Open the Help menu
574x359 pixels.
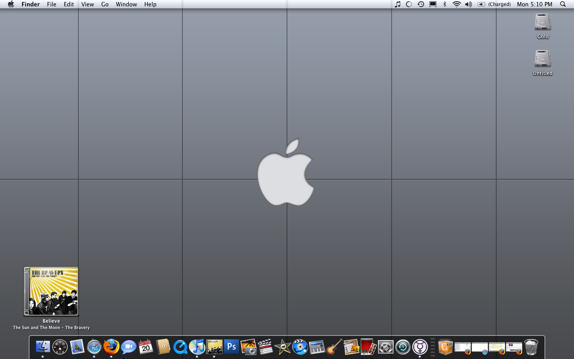pos(150,4)
